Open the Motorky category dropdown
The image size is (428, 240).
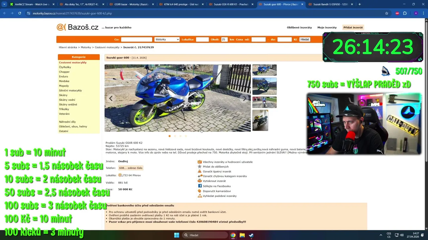tap(167, 39)
